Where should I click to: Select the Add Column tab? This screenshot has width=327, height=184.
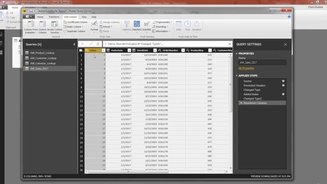[x=71, y=17]
